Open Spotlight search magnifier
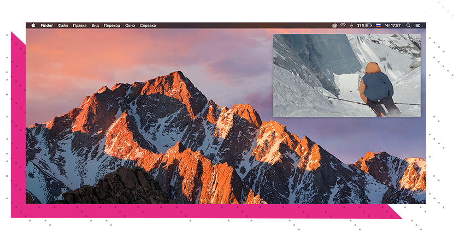 coord(408,26)
